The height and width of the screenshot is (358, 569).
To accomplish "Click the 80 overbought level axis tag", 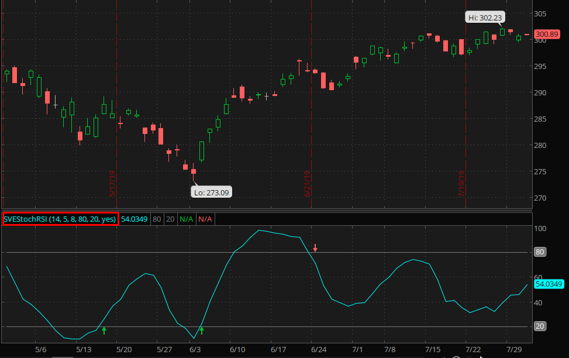I will click(x=540, y=253).
